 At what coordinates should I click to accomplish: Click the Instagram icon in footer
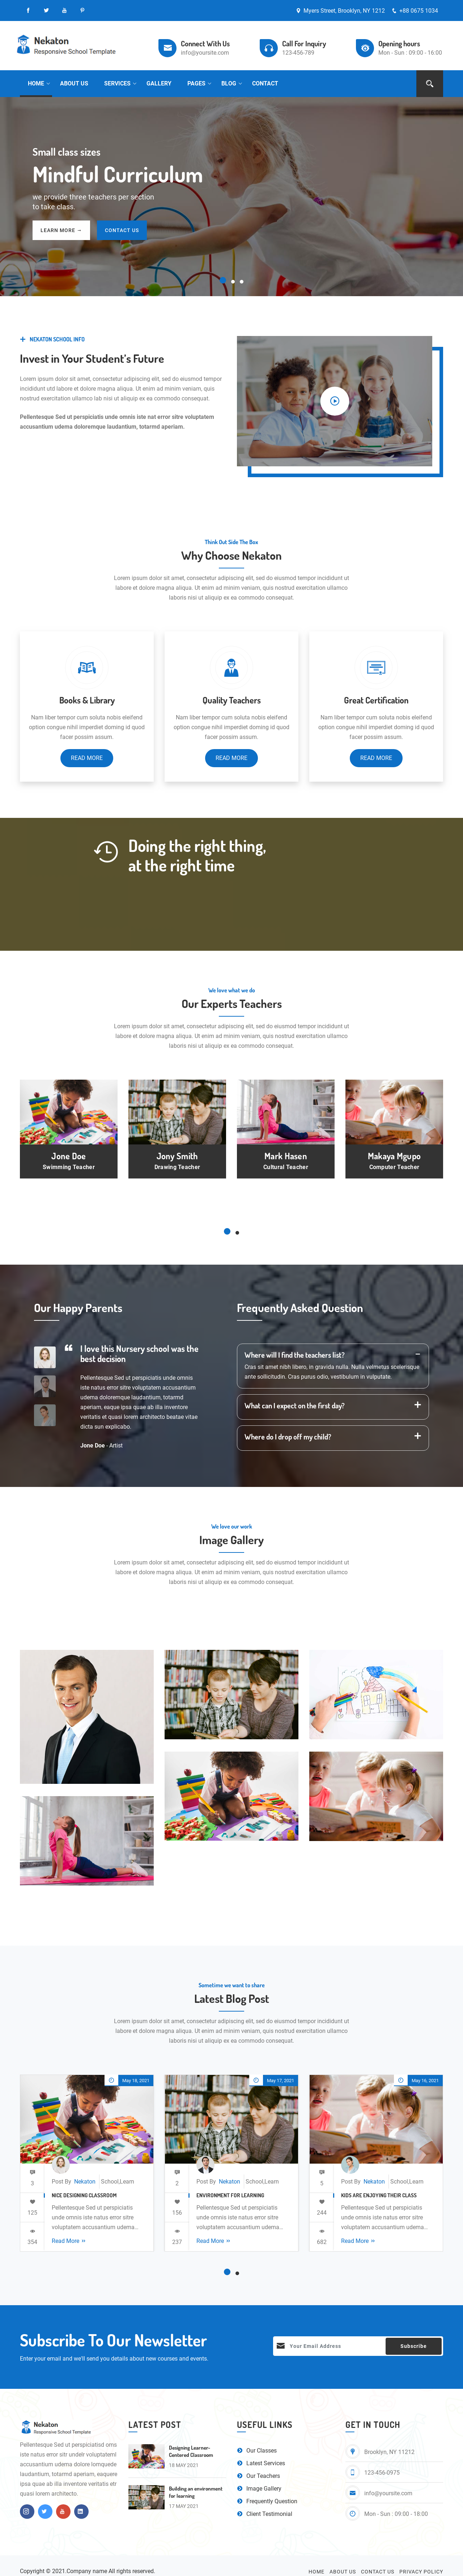pos(27,2511)
